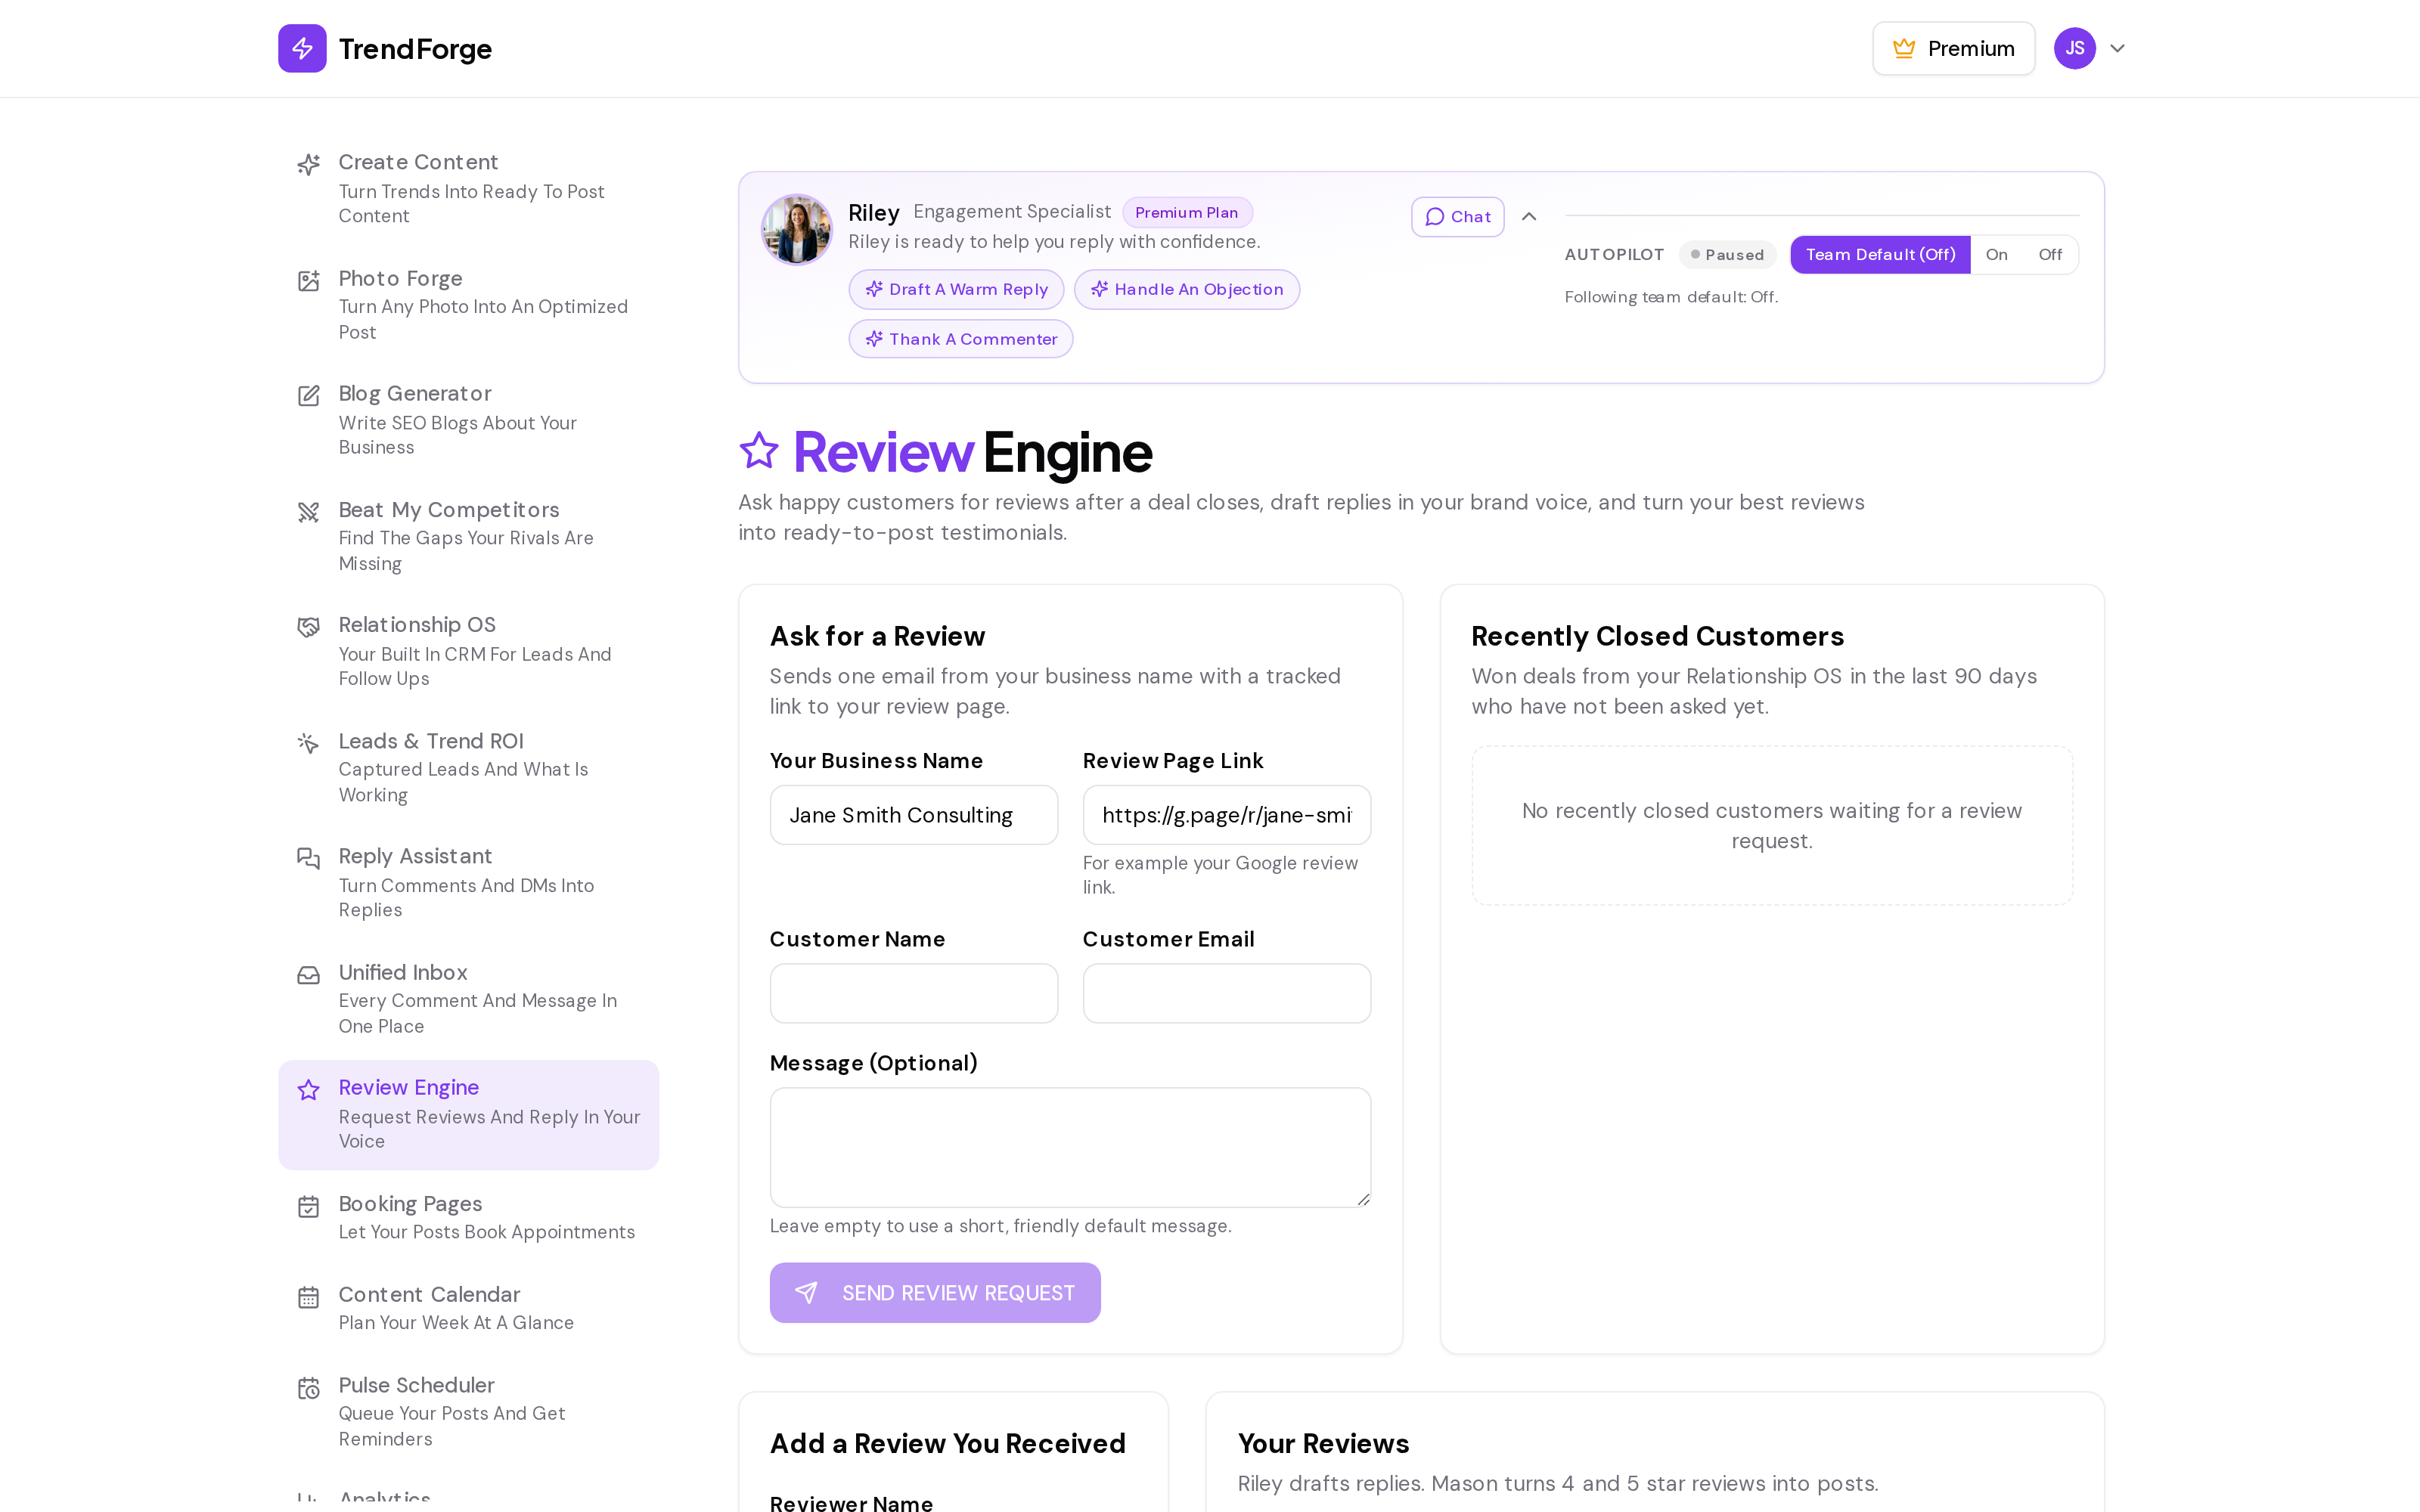Focus the Review Page Link field
This screenshot has width=2420, height=1512.
coord(1226,815)
